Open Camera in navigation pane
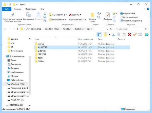 pos(14,39)
